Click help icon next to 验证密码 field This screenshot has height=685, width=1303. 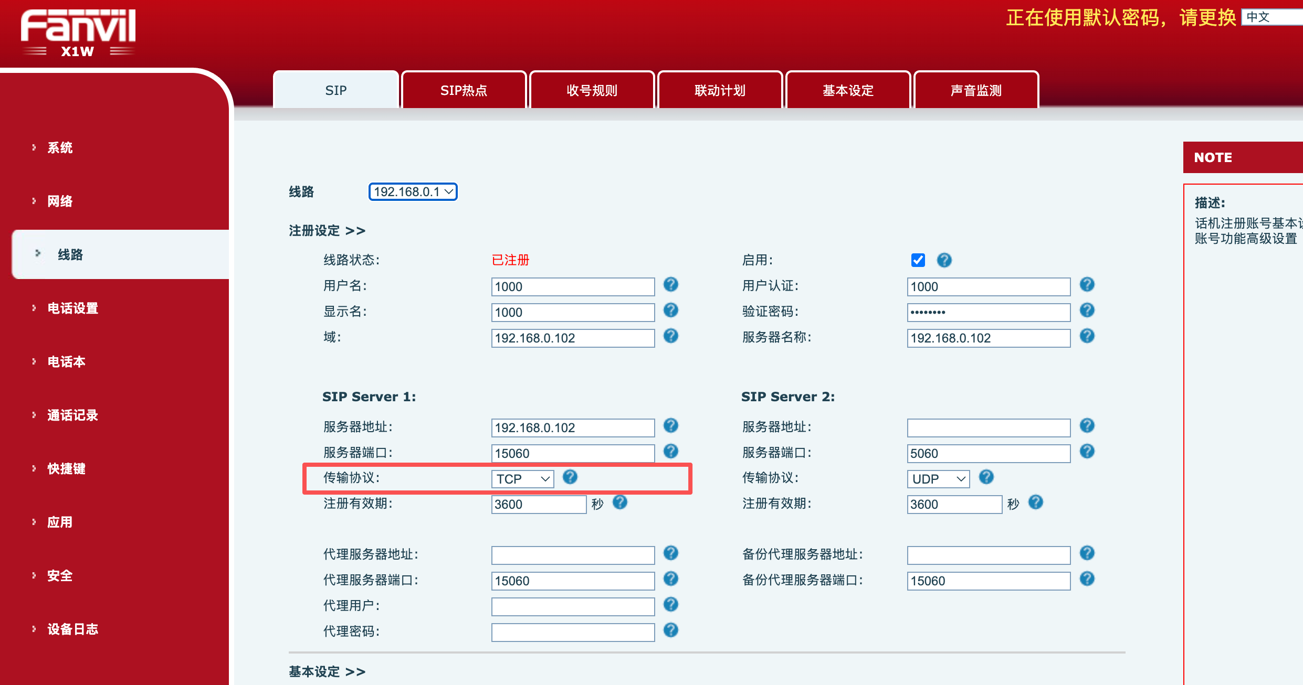pos(1087,311)
